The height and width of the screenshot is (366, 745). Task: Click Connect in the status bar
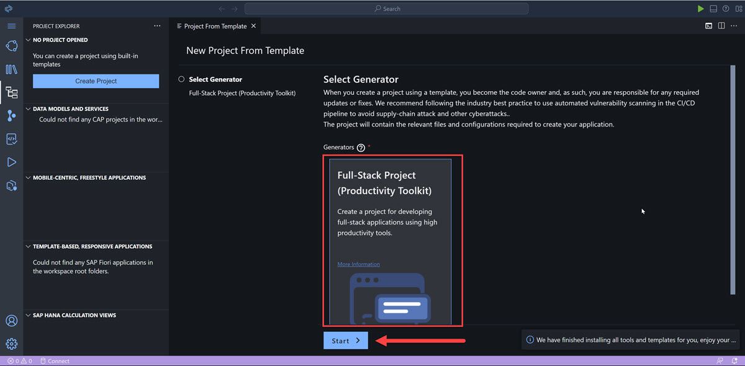[55, 361]
